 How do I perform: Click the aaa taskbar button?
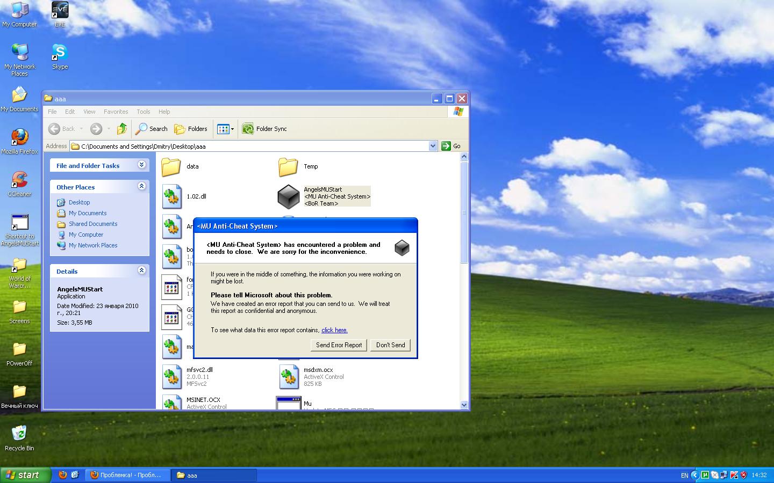(x=214, y=475)
